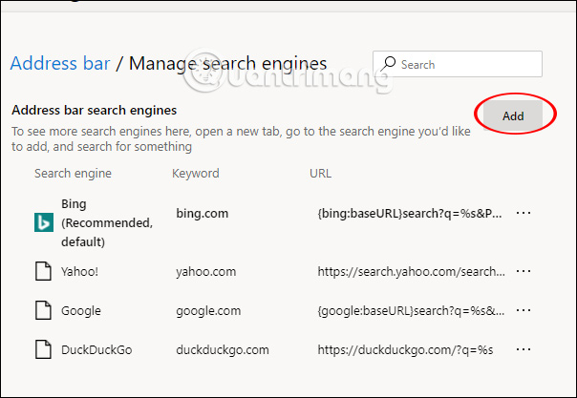Select the Bing (Recommended, default) name

[x=107, y=222]
